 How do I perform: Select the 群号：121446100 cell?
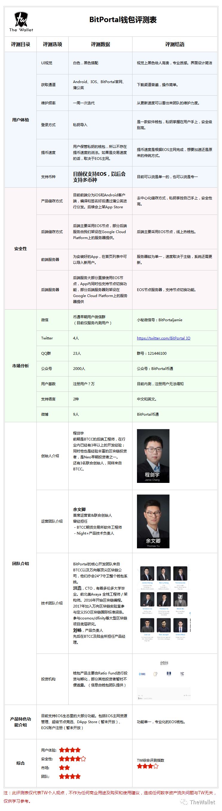click(x=175, y=354)
